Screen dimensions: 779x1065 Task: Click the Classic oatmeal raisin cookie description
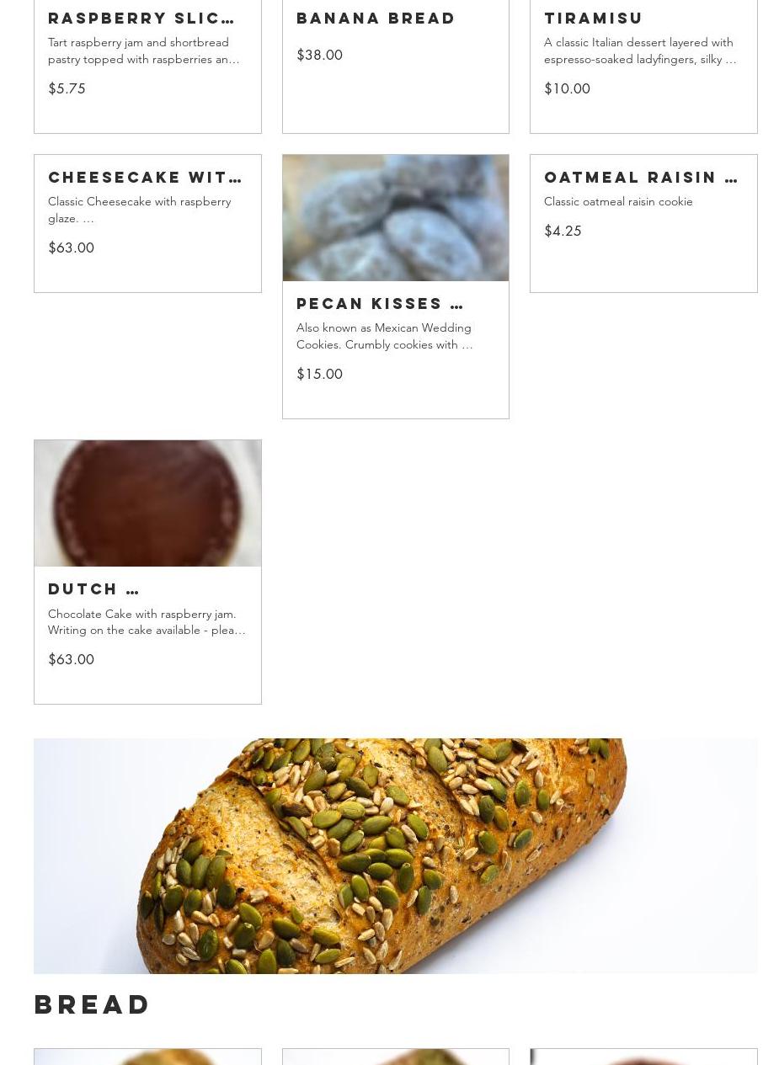618,201
